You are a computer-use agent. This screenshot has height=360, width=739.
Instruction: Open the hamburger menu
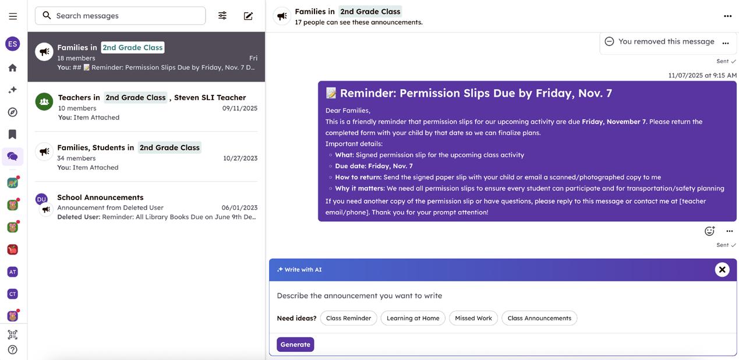coord(13,16)
